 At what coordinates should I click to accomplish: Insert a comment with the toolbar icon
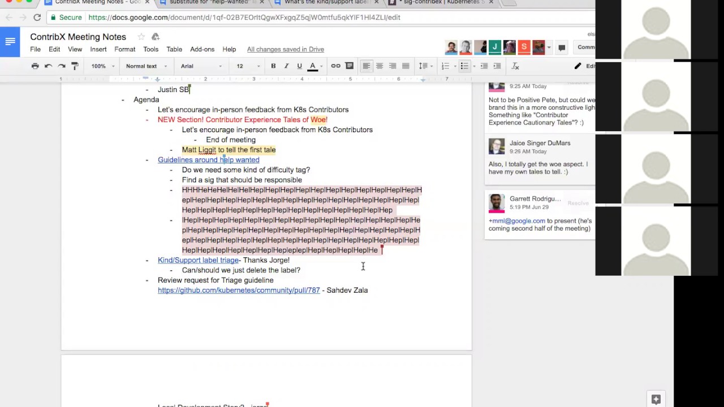click(x=350, y=66)
